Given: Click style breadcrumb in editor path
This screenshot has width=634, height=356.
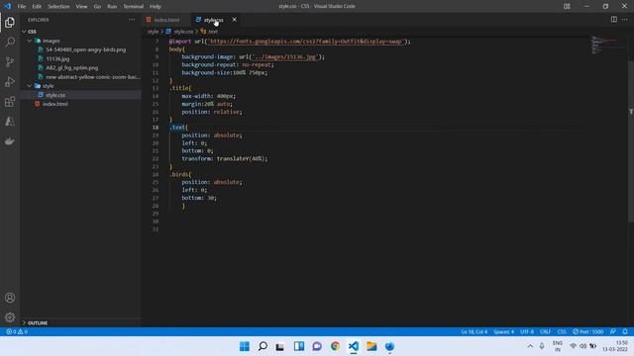Looking at the screenshot, I should 153,32.
